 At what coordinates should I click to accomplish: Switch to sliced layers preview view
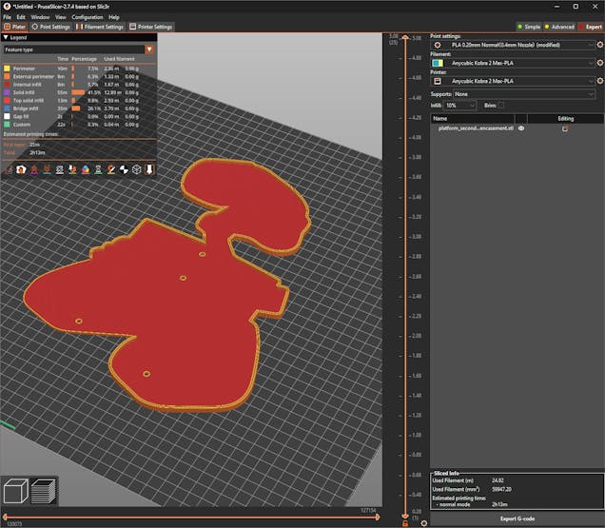pyautogui.click(x=43, y=491)
